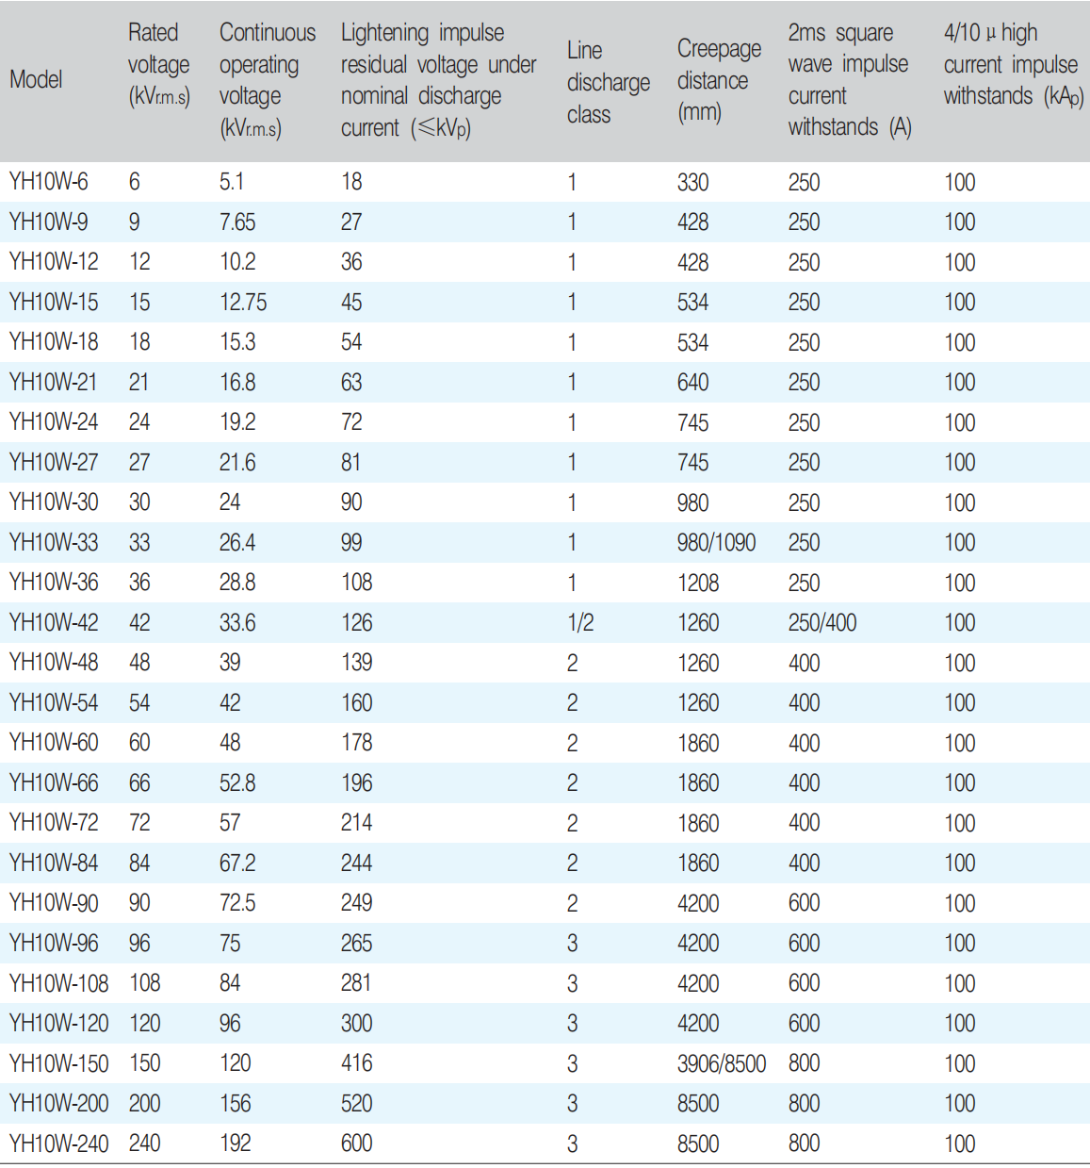Viewport: 1090px width, 1168px height.
Task: Click the 52.8 operating voltage cell
Action: coord(237,782)
